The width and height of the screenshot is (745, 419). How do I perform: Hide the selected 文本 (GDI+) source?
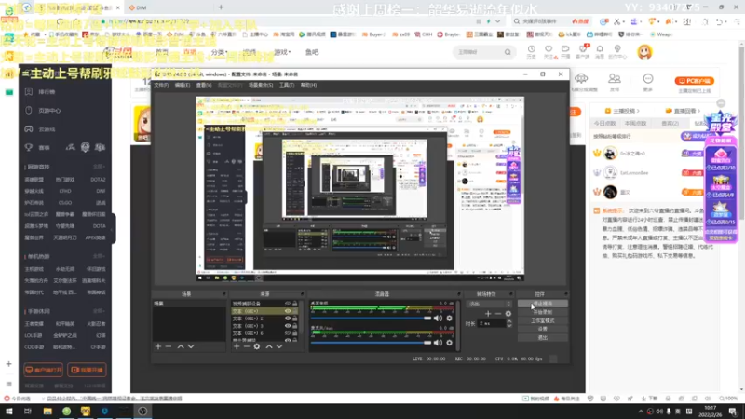(288, 311)
